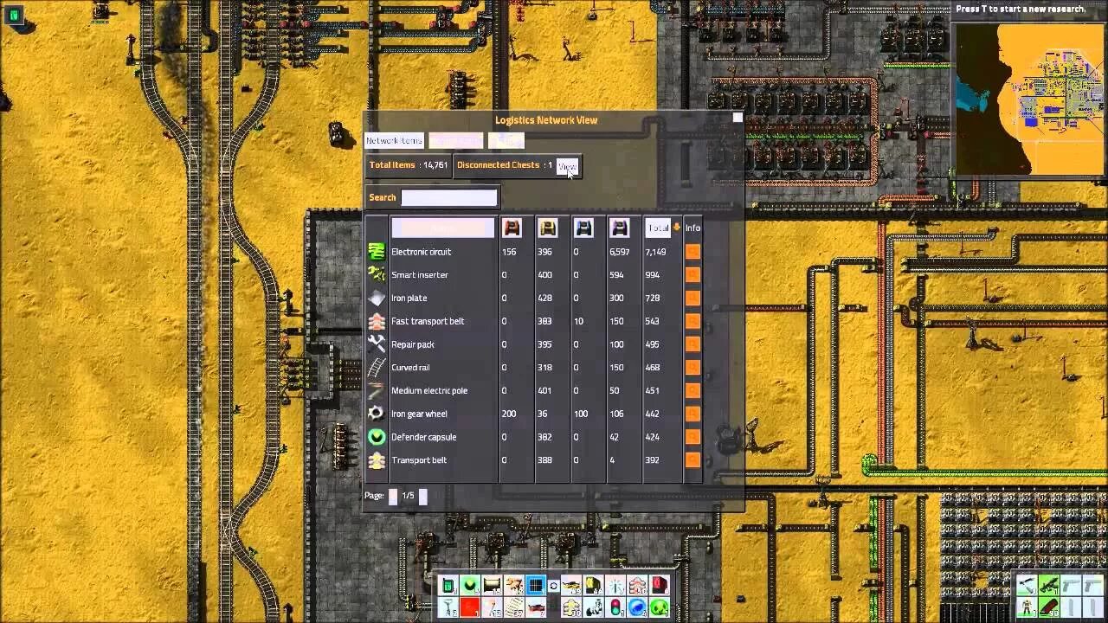Screen dimensions: 1108x623
Task: Sort the table by the Total column
Action: click(x=659, y=228)
